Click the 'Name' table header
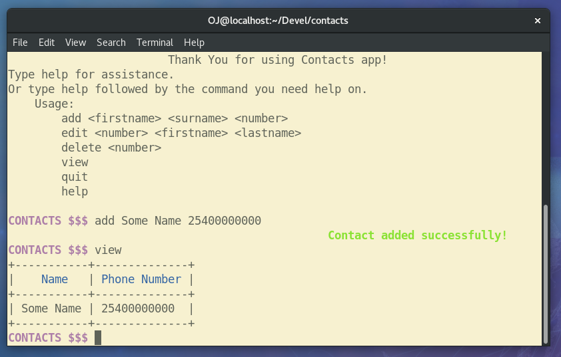Image resolution: width=561 pixels, height=357 pixels. pyautogui.click(x=55, y=279)
